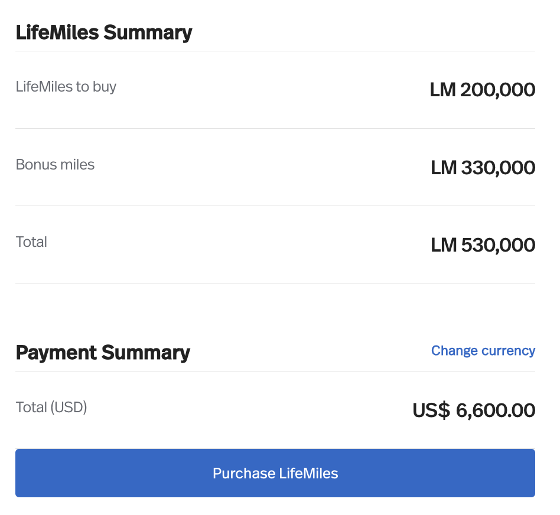Click the LifeMiles Summary heading

point(104,32)
